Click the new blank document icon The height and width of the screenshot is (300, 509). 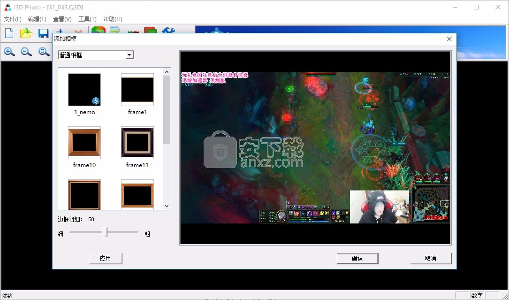(9, 33)
